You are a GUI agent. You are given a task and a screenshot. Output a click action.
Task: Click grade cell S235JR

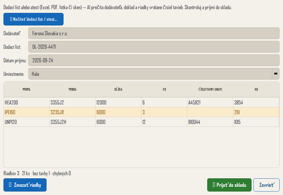pos(72,112)
